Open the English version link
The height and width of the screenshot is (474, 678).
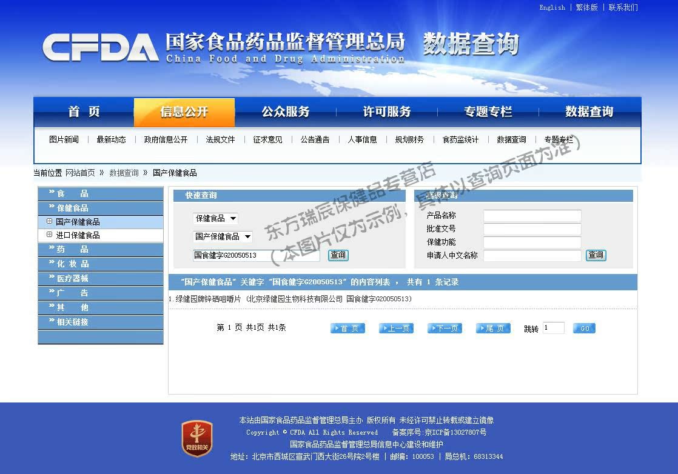click(552, 7)
